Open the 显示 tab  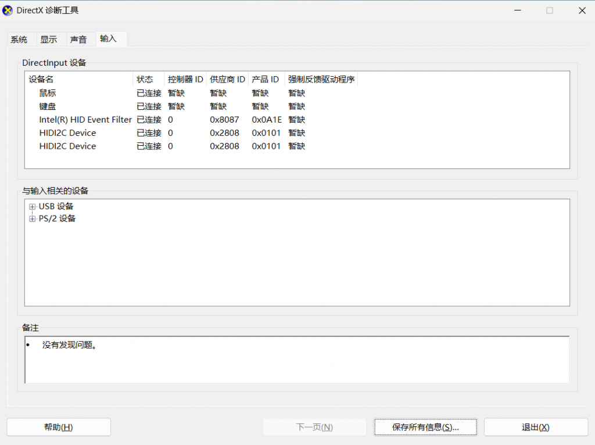(x=49, y=40)
